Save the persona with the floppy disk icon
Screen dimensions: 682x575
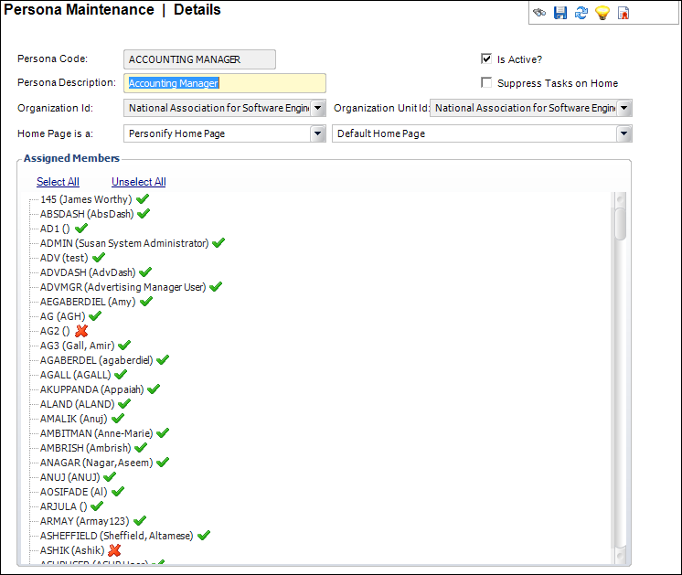pos(560,13)
